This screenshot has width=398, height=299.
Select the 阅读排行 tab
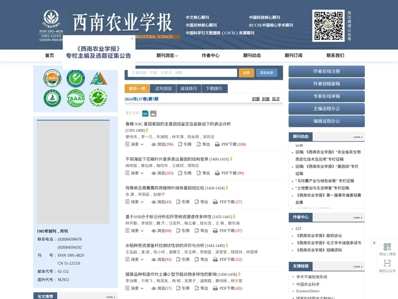pos(188,89)
